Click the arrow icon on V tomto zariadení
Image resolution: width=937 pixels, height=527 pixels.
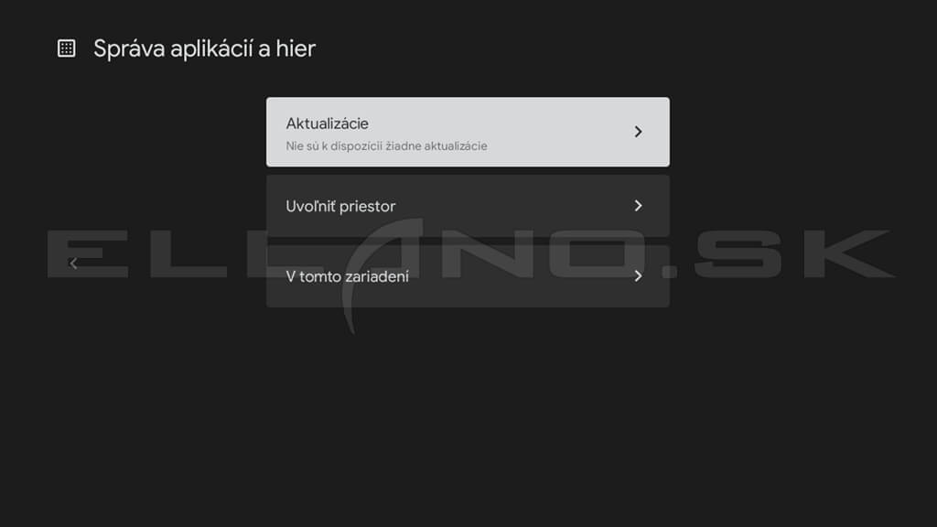tap(638, 276)
